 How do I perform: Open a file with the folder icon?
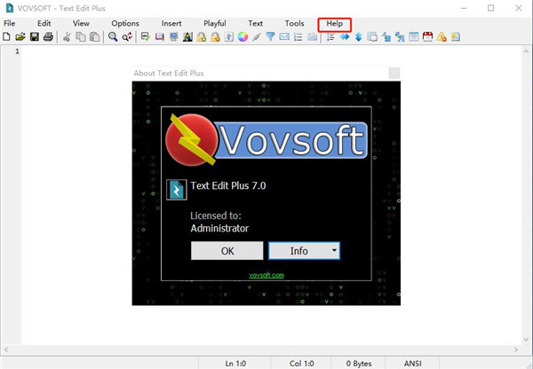click(20, 36)
